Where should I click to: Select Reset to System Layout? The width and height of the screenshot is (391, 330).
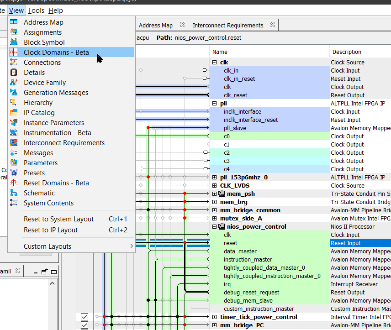tap(58, 219)
